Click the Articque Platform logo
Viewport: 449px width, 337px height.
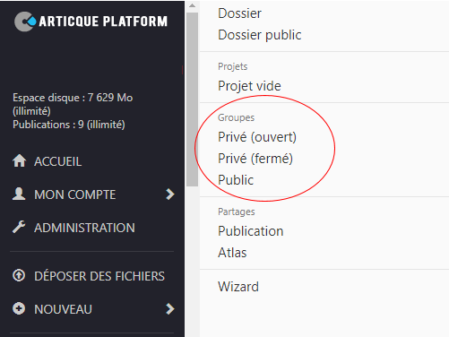pyautogui.click(x=91, y=22)
